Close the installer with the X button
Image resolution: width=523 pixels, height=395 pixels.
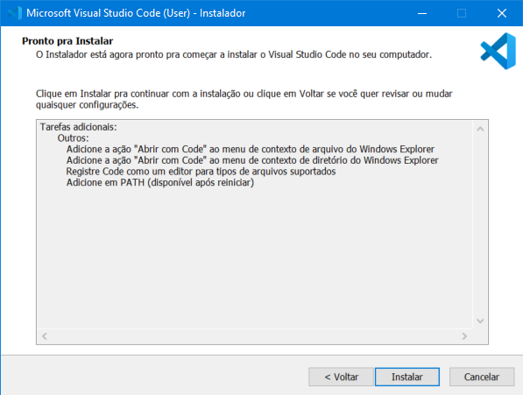coord(502,13)
